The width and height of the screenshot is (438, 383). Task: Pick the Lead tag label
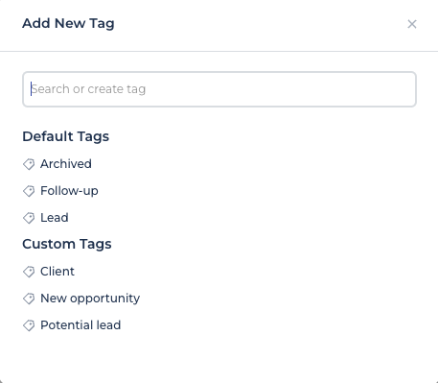tap(55, 218)
